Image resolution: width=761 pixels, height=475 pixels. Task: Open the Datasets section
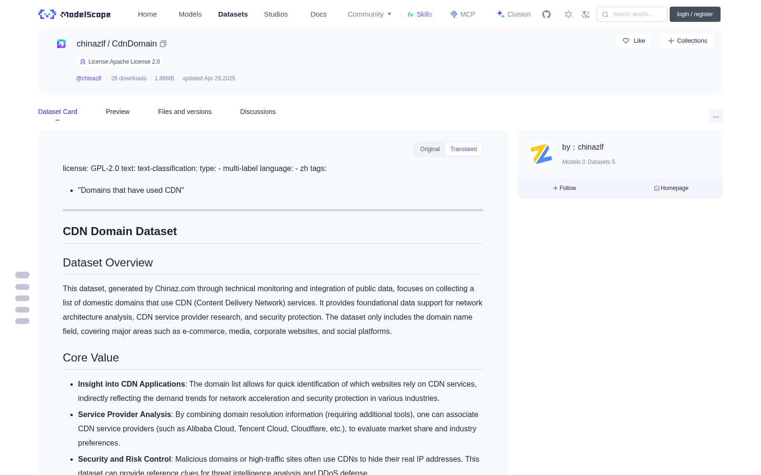tap(233, 14)
